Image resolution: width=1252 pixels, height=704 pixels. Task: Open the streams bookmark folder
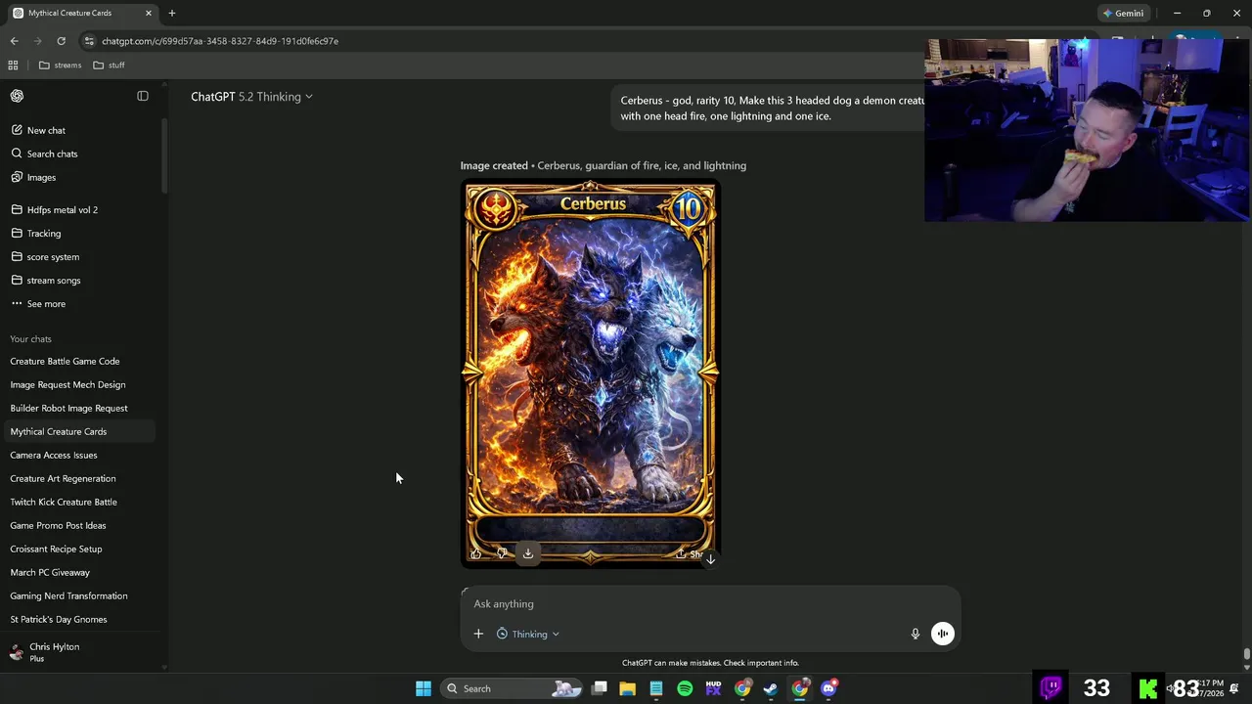[x=61, y=66]
